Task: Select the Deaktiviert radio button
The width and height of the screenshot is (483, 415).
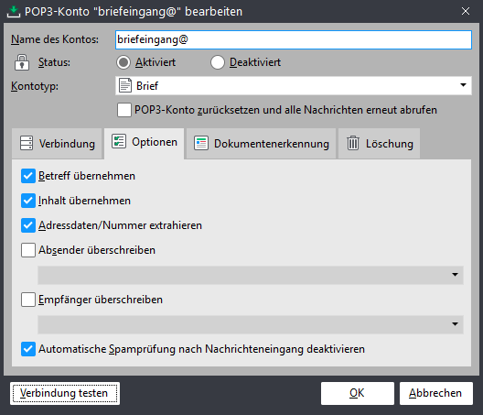Action: (x=218, y=62)
